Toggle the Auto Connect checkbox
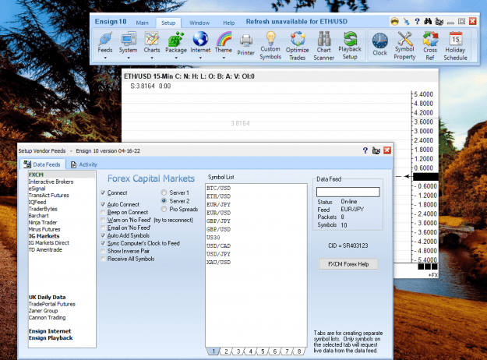 (103, 204)
